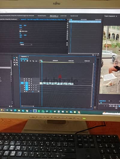The width and height of the screenshot is (120, 159).
Task: Select the Hand tool
Action: 14,65
